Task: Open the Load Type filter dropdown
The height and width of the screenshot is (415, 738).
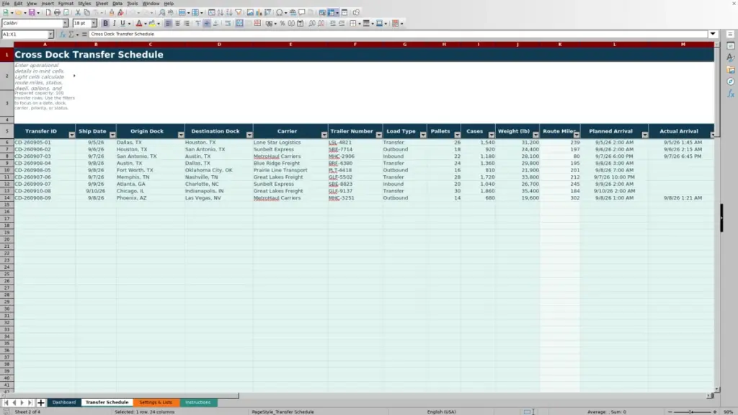Action: tap(423, 135)
